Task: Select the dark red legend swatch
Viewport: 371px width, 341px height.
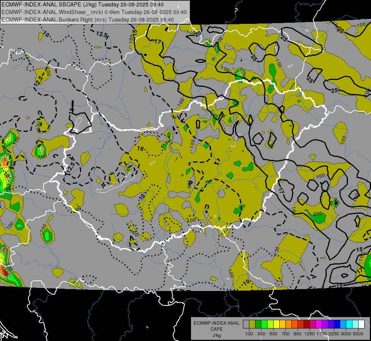Action: (x=307, y=324)
